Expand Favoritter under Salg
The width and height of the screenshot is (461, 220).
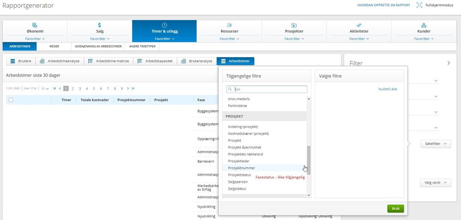coord(100,39)
